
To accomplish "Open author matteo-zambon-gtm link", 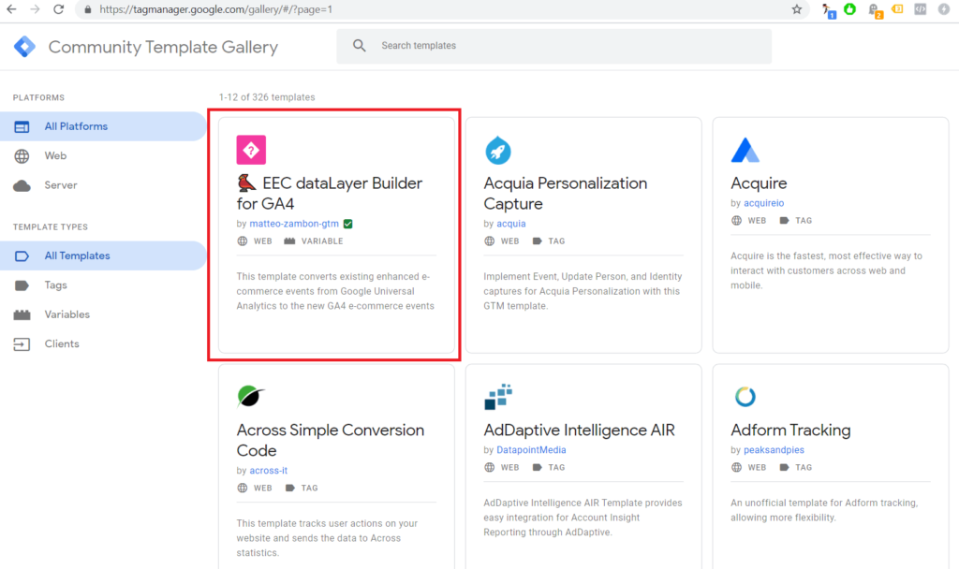I will pos(293,224).
